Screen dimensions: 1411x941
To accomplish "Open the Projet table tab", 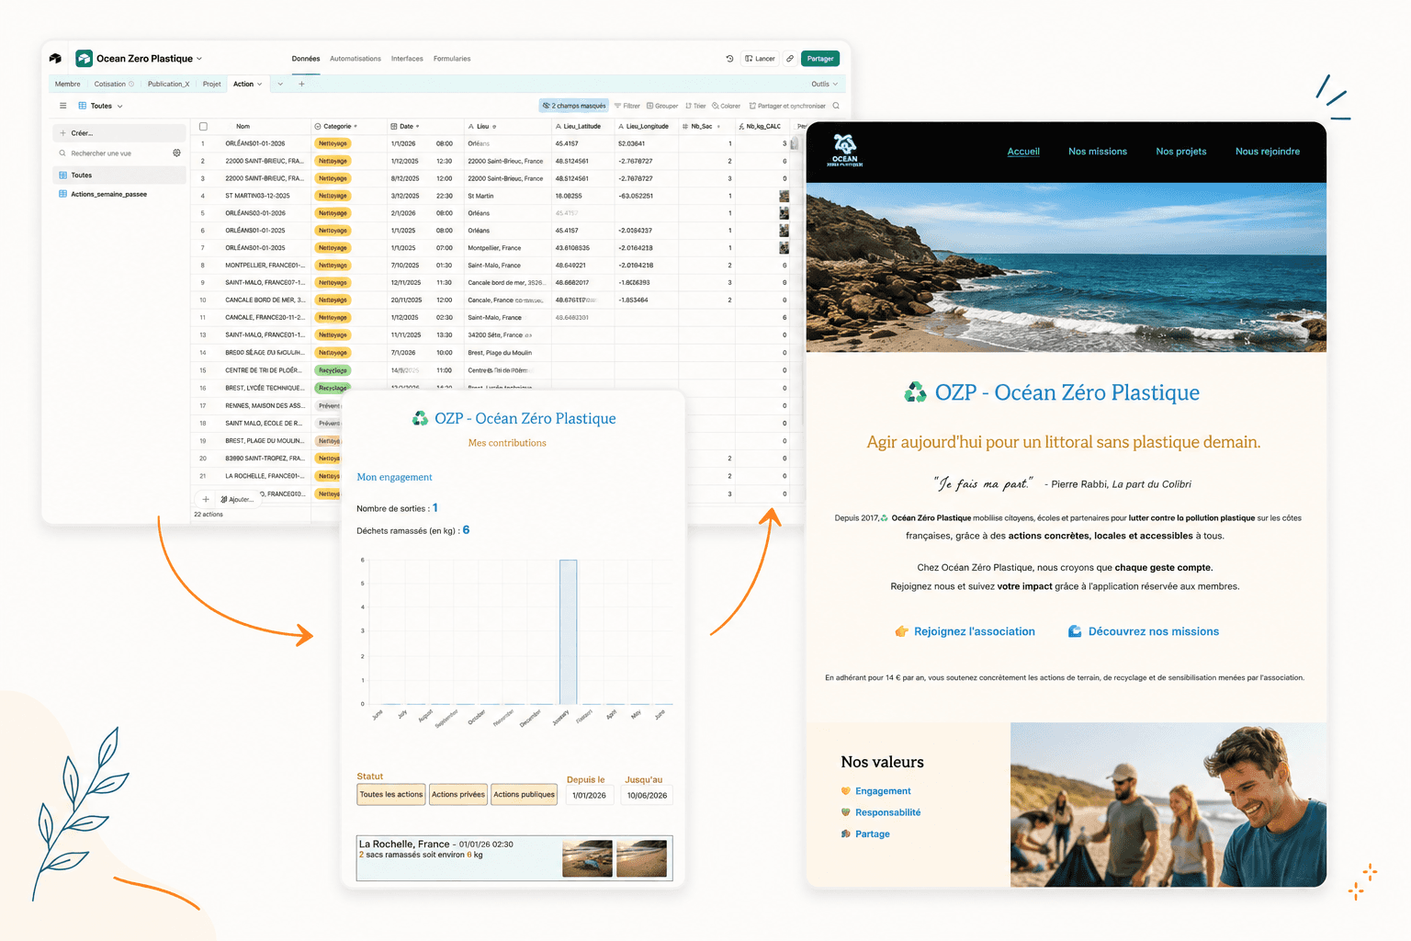I will click(x=212, y=84).
